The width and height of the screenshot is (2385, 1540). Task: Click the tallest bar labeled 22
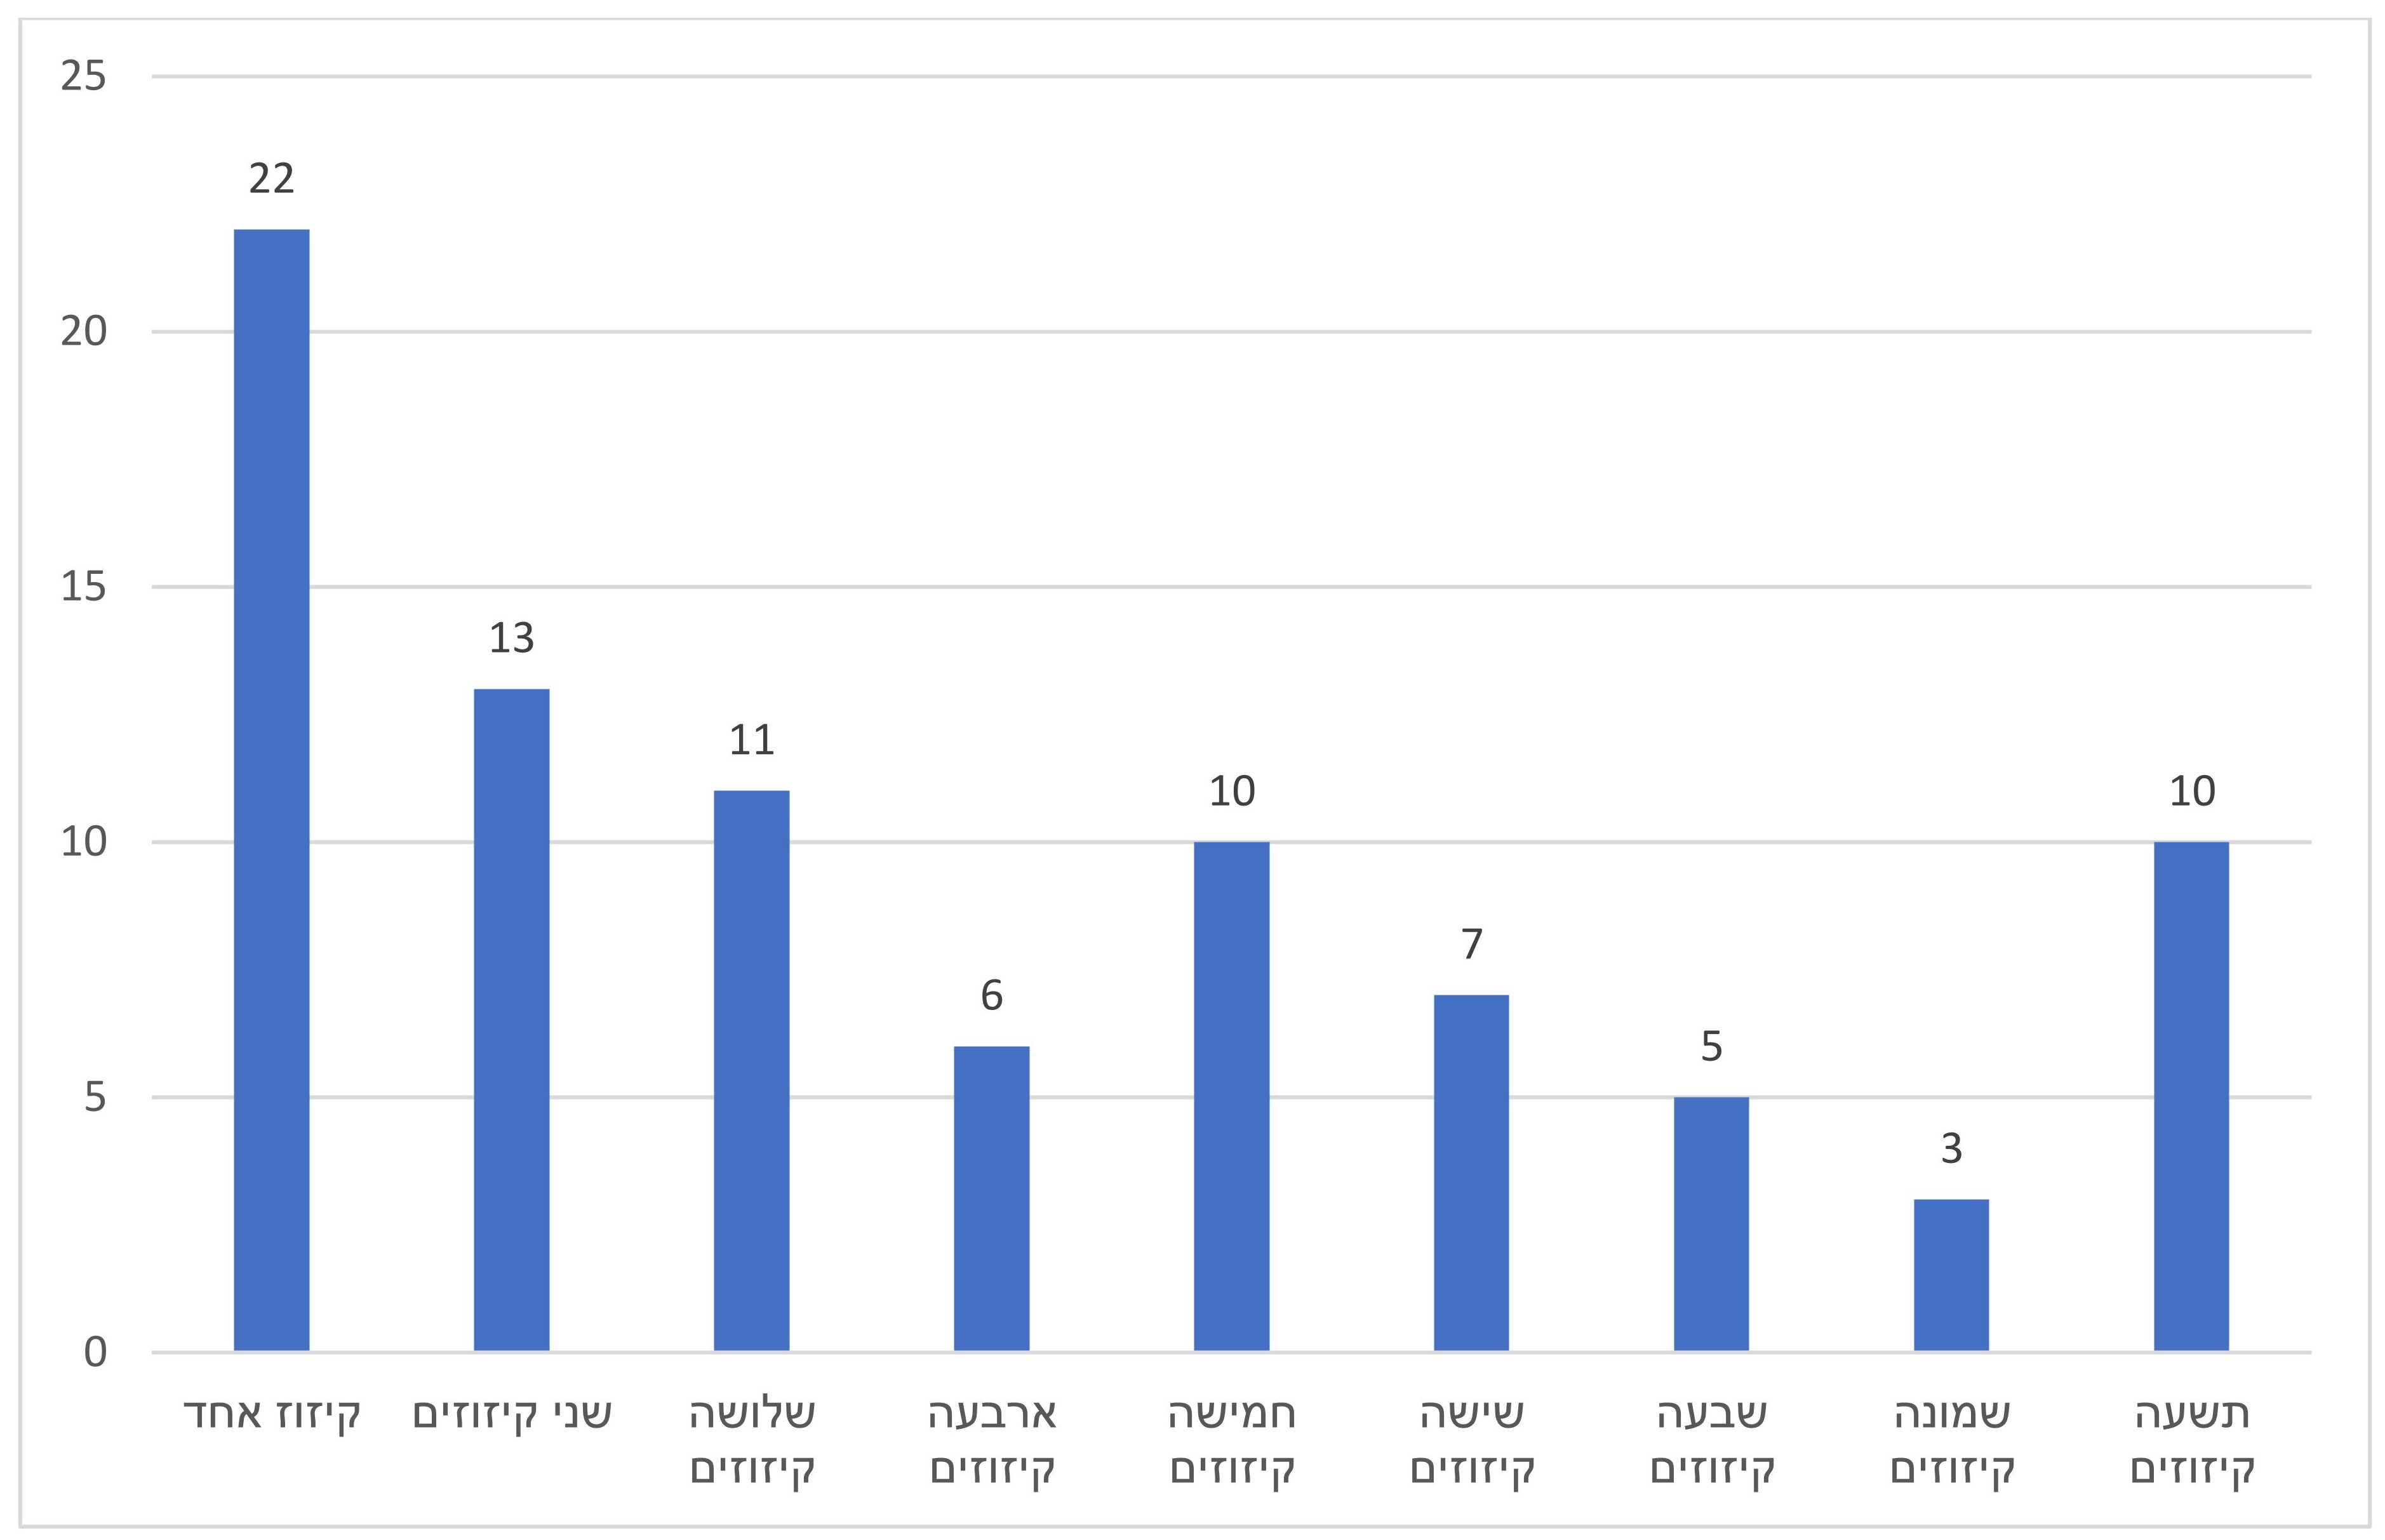[x=271, y=790]
